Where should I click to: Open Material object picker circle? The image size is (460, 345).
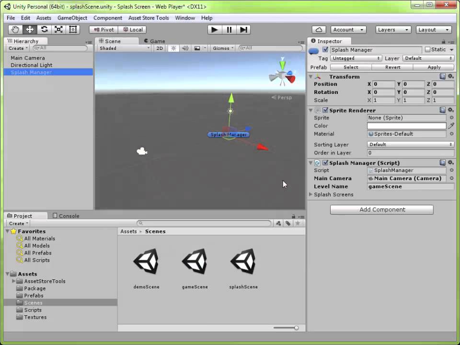pos(451,134)
